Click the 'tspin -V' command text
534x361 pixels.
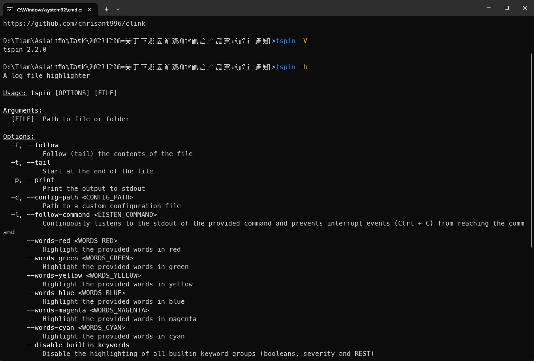tap(291, 41)
